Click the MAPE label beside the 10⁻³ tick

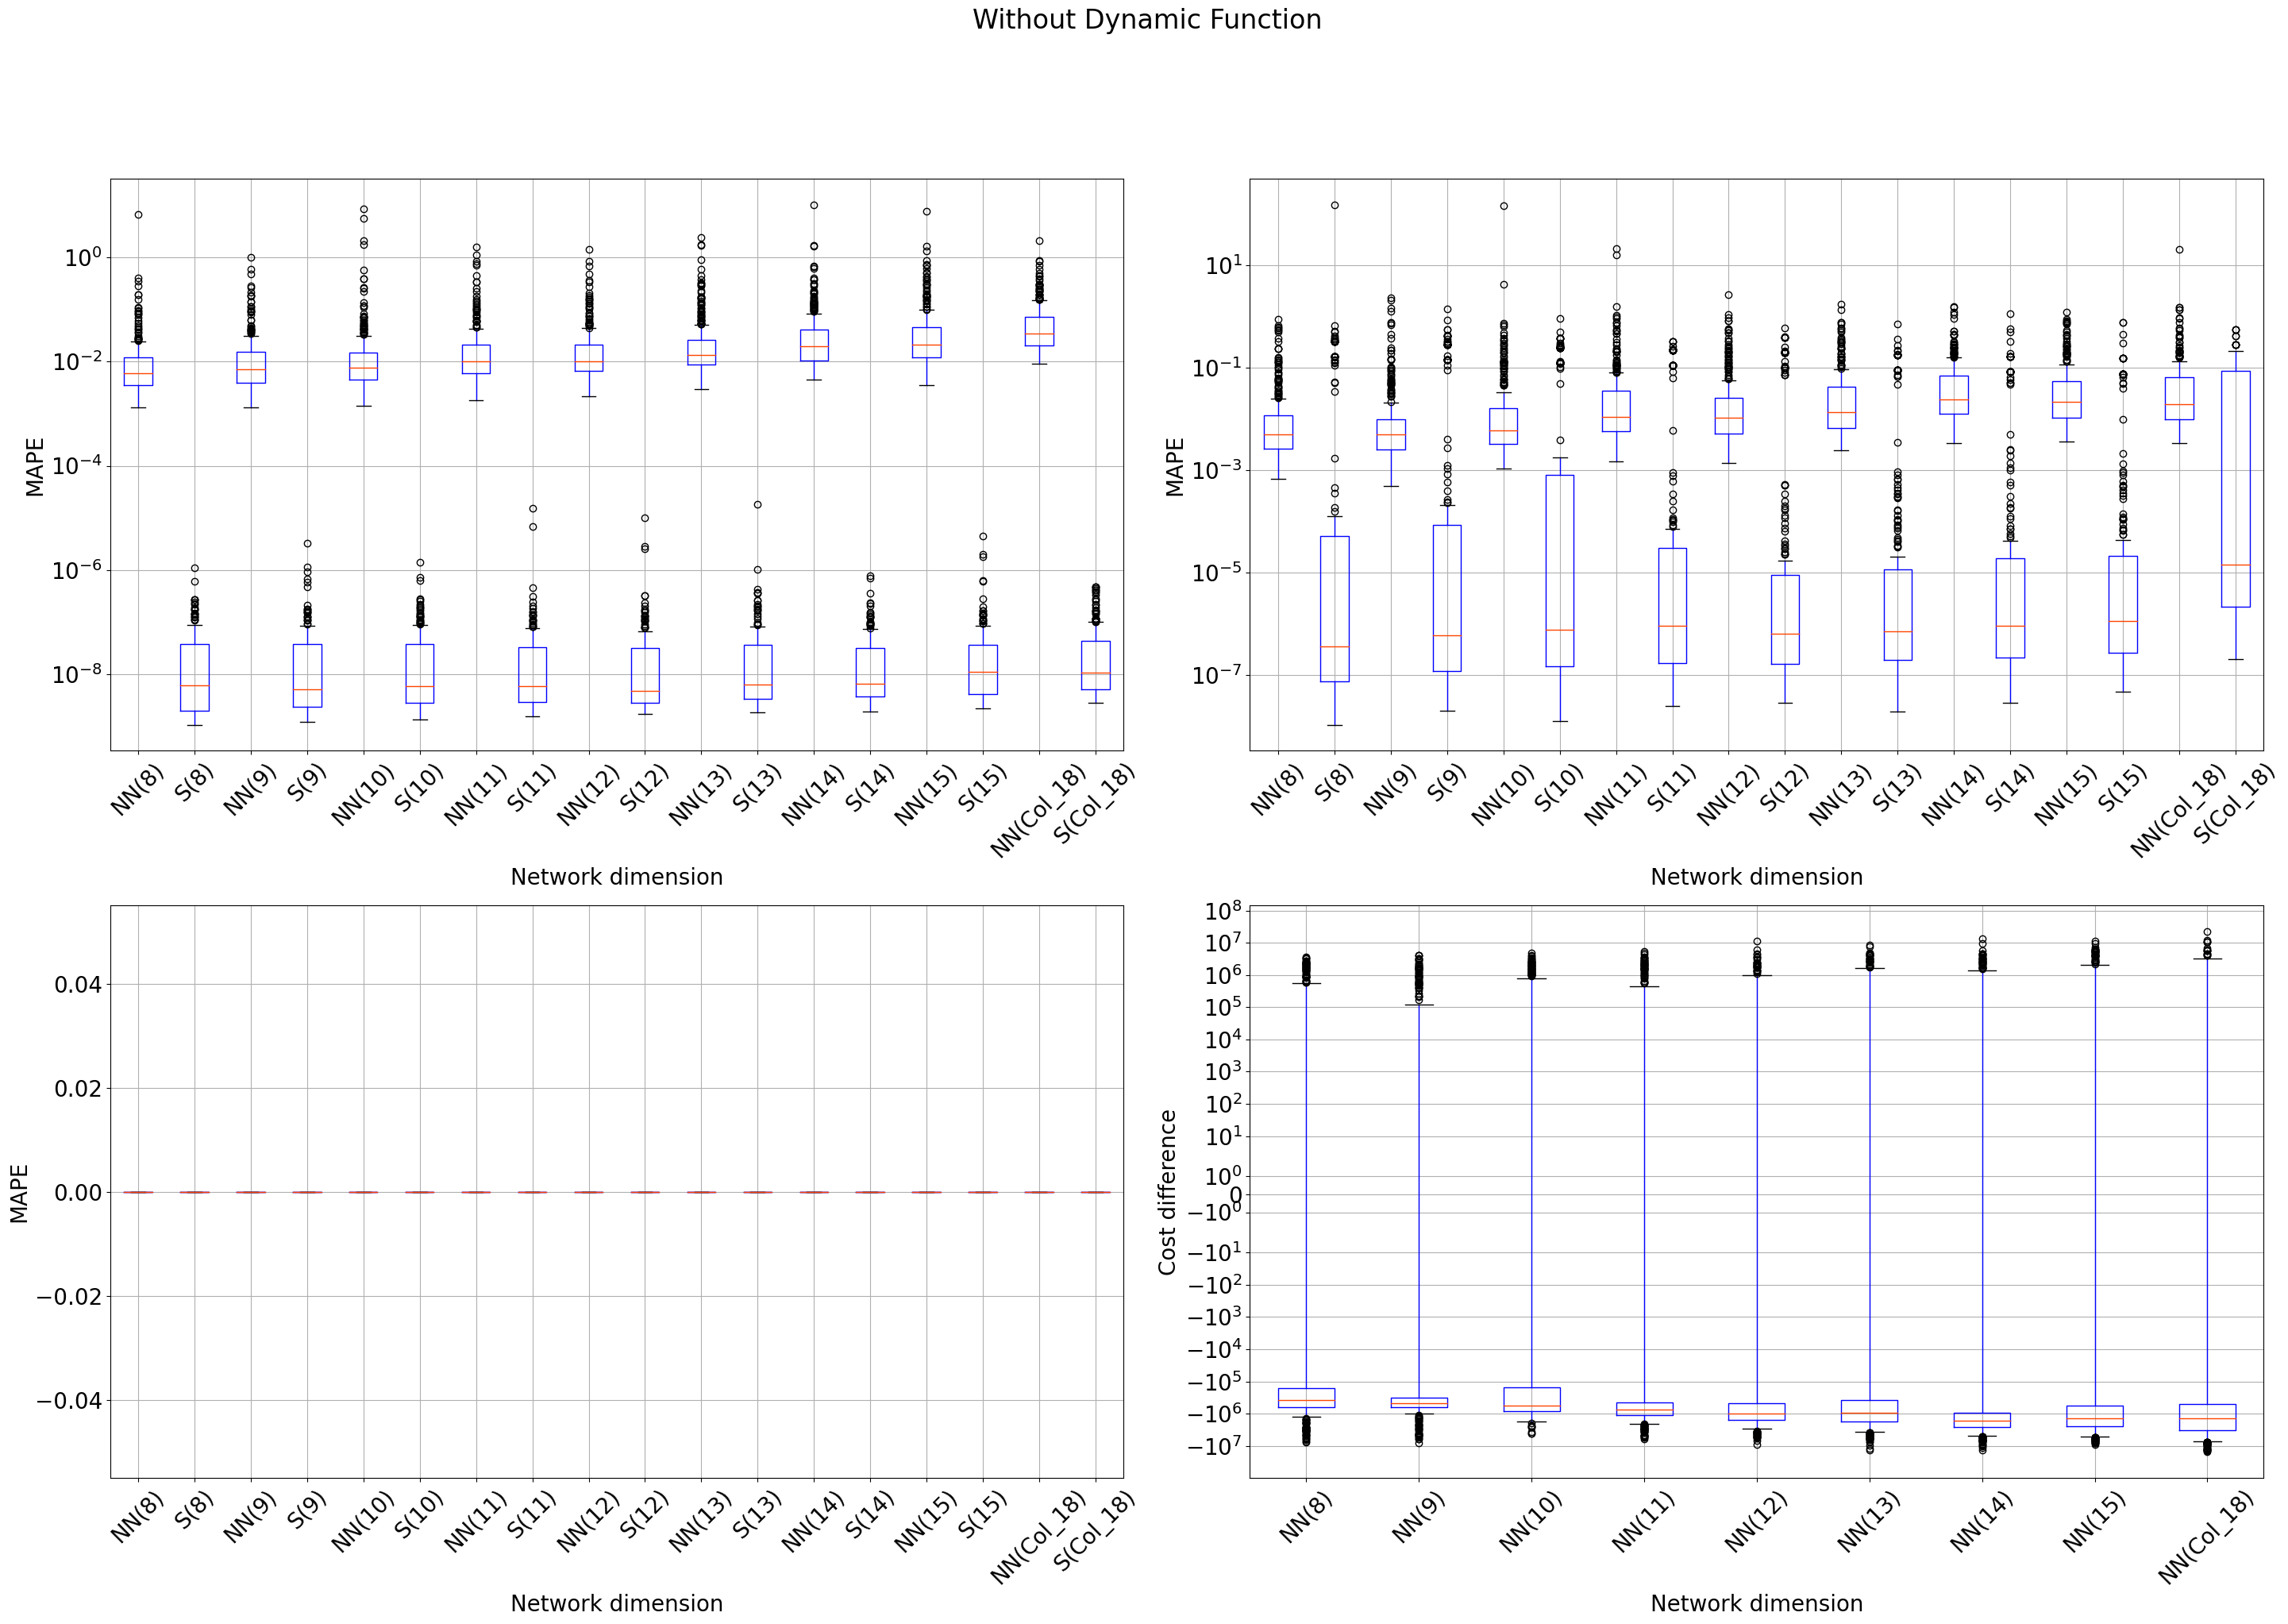(1174, 466)
